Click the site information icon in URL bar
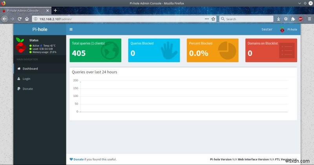Image resolution: width=314 pixels, height=165 pixels. click(x=35, y=19)
